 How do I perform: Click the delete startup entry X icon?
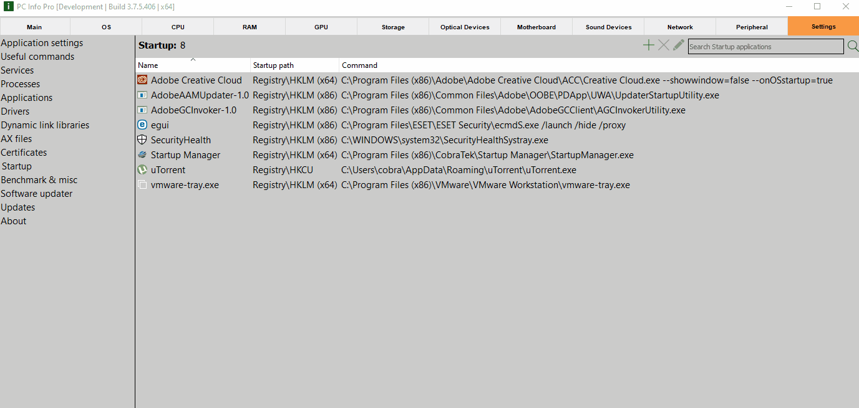pos(664,45)
